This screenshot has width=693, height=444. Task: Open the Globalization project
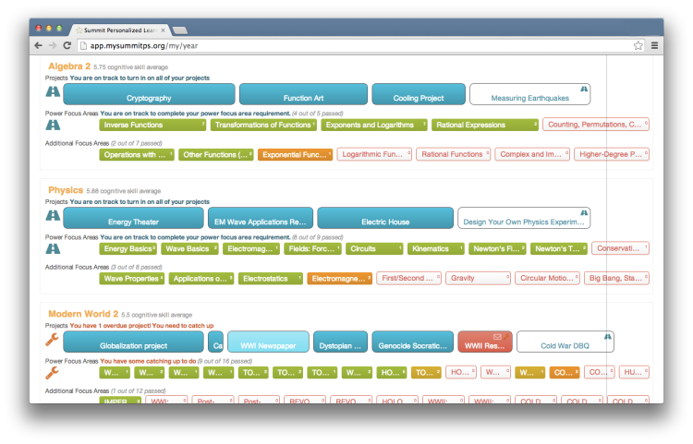134,342
